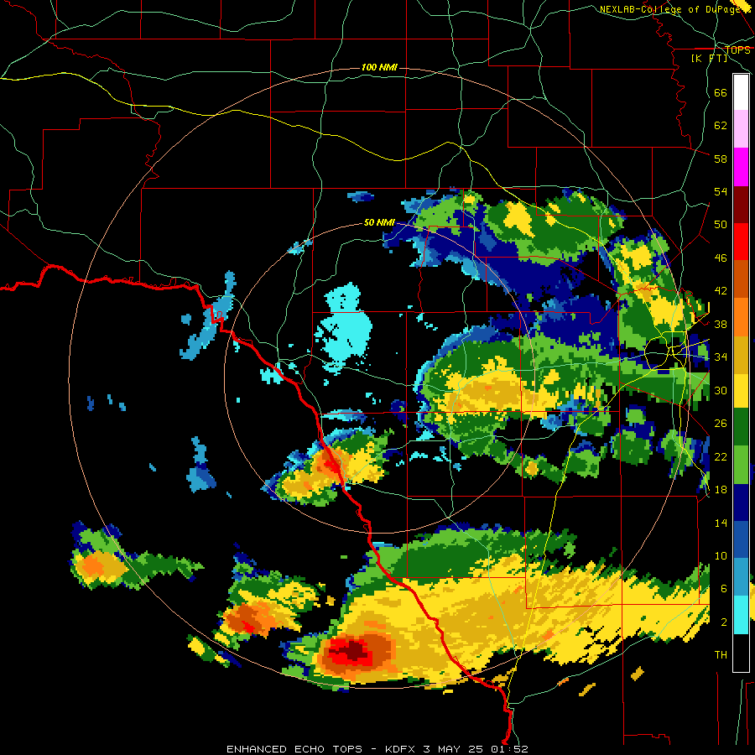Viewport: 755px width, 755px height.
Task: Select the 38 value on the legend
Action: pyautogui.click(x=721, y=324)
